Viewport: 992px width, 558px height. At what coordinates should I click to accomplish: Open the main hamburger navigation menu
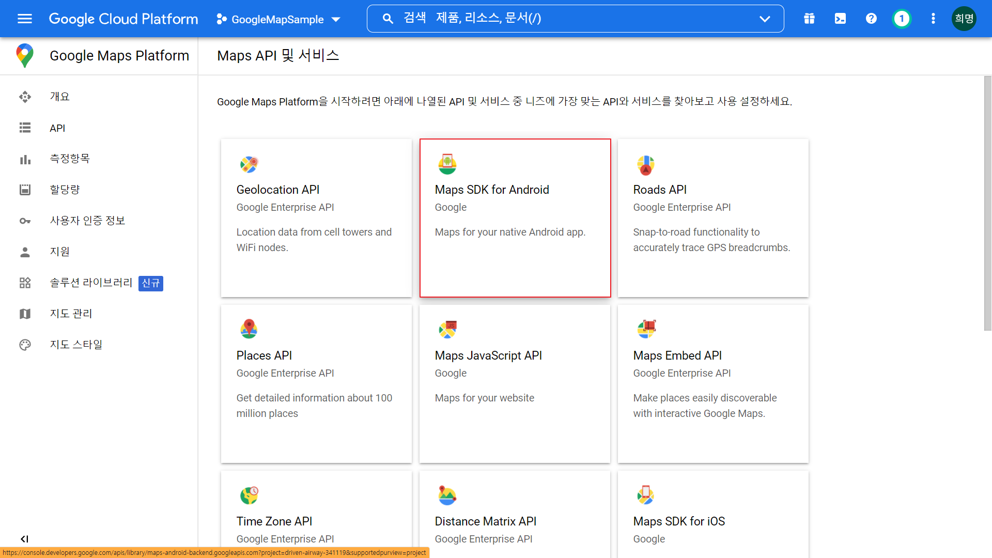pyautogui.click(x=24, y=19)
